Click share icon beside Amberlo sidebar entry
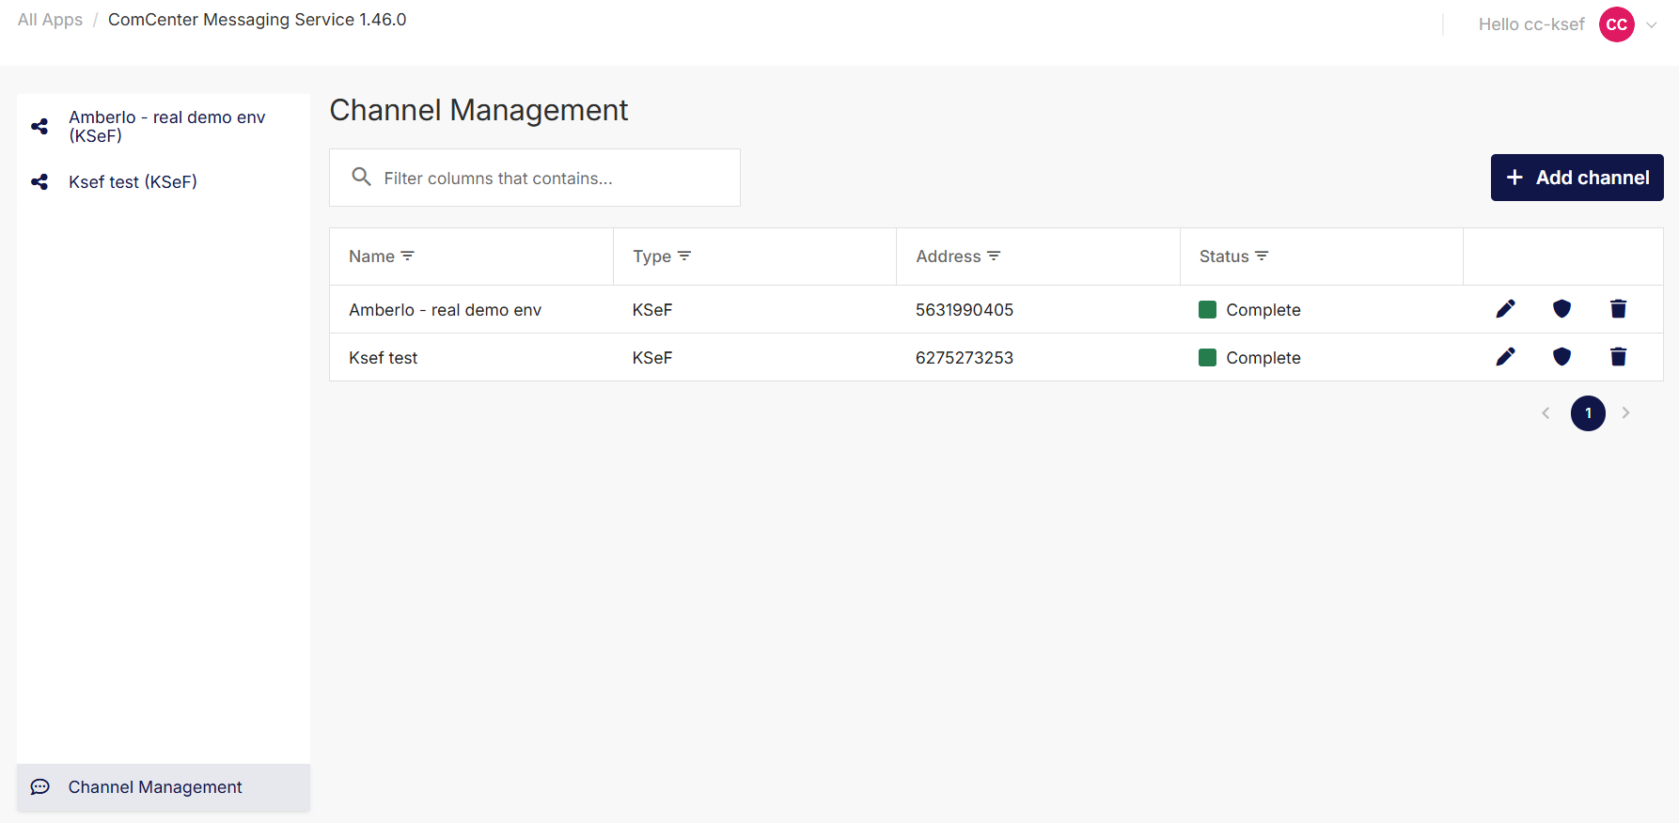The image size is (1679, 823). pyautogui.click(x=39, y=126)
